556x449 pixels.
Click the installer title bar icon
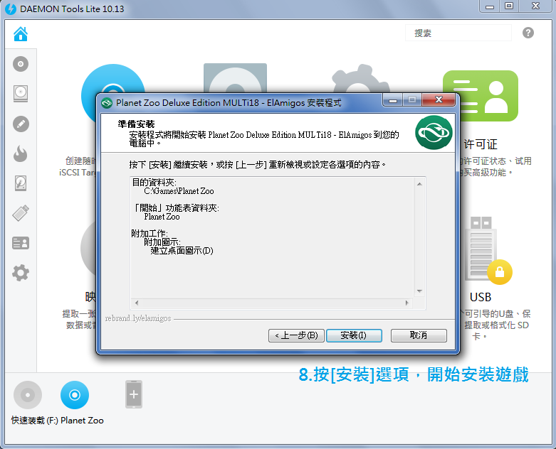[107, 103]
